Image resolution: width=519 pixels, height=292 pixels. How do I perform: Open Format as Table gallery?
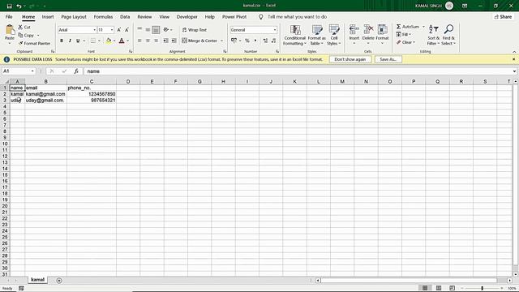point(317,35)
